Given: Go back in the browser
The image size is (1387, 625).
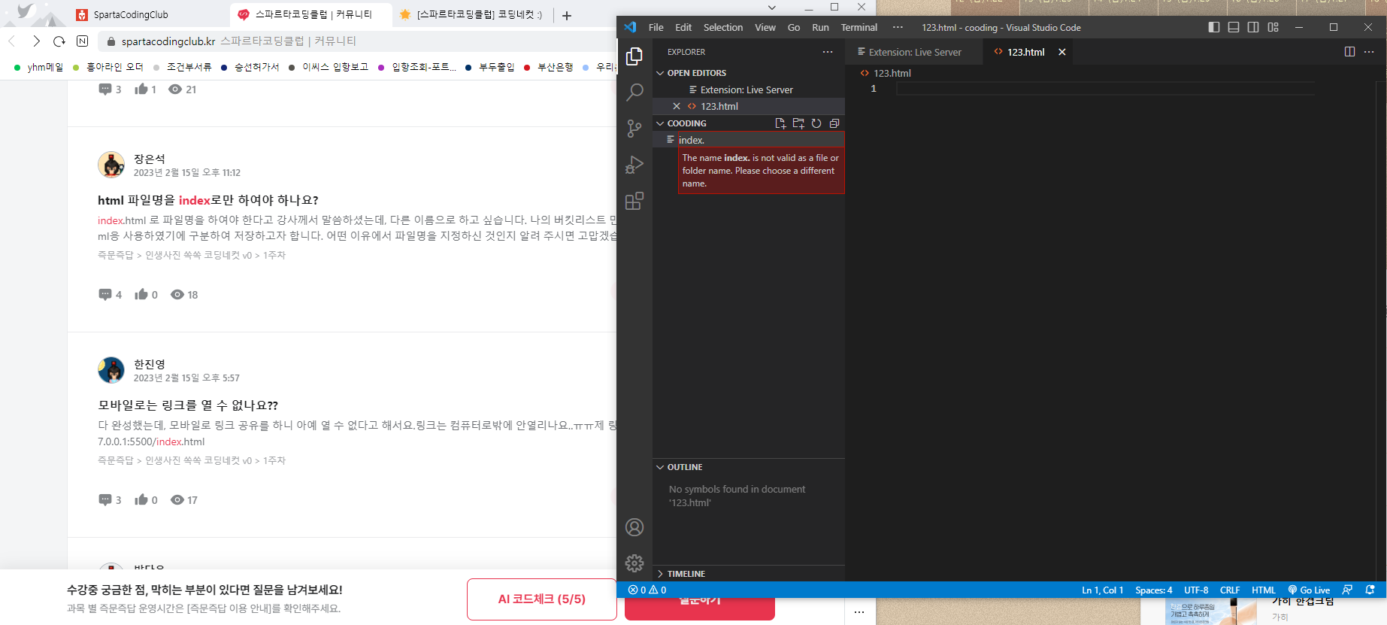Looking at the screenshot, I should pos(12,41).
